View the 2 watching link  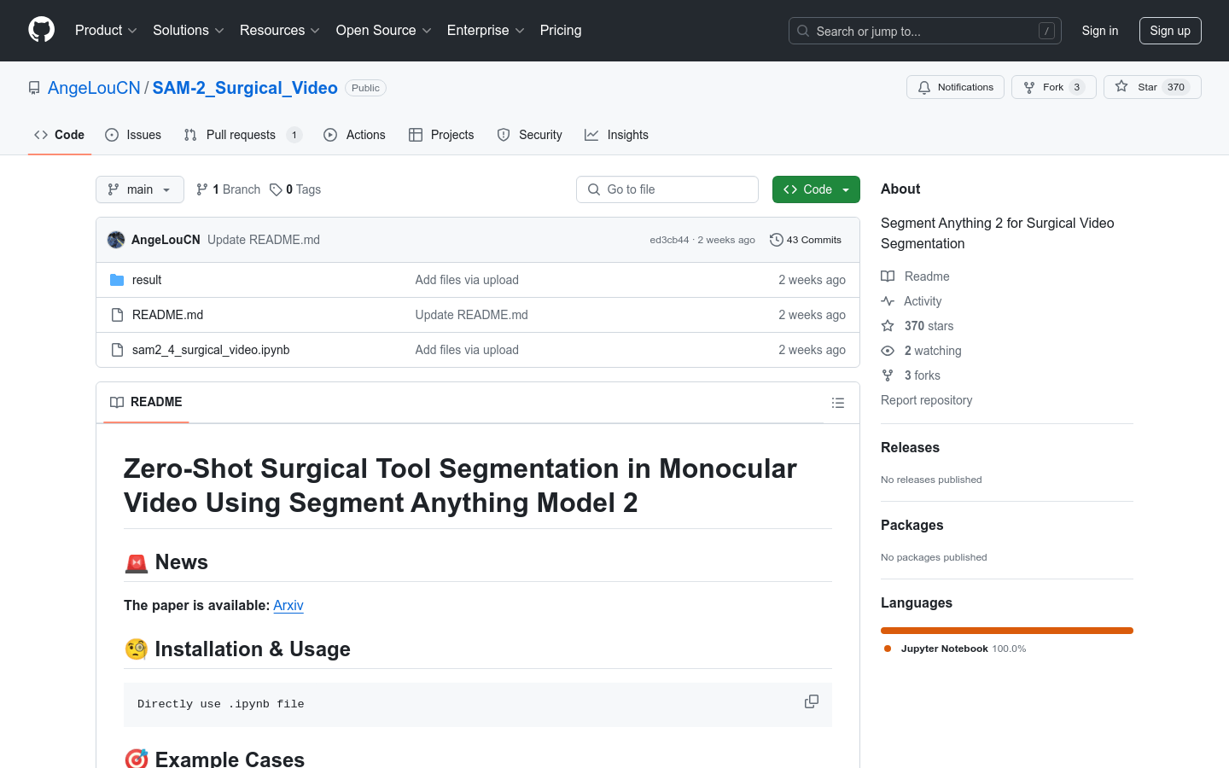pyautogui.click(x=921, y=351)
